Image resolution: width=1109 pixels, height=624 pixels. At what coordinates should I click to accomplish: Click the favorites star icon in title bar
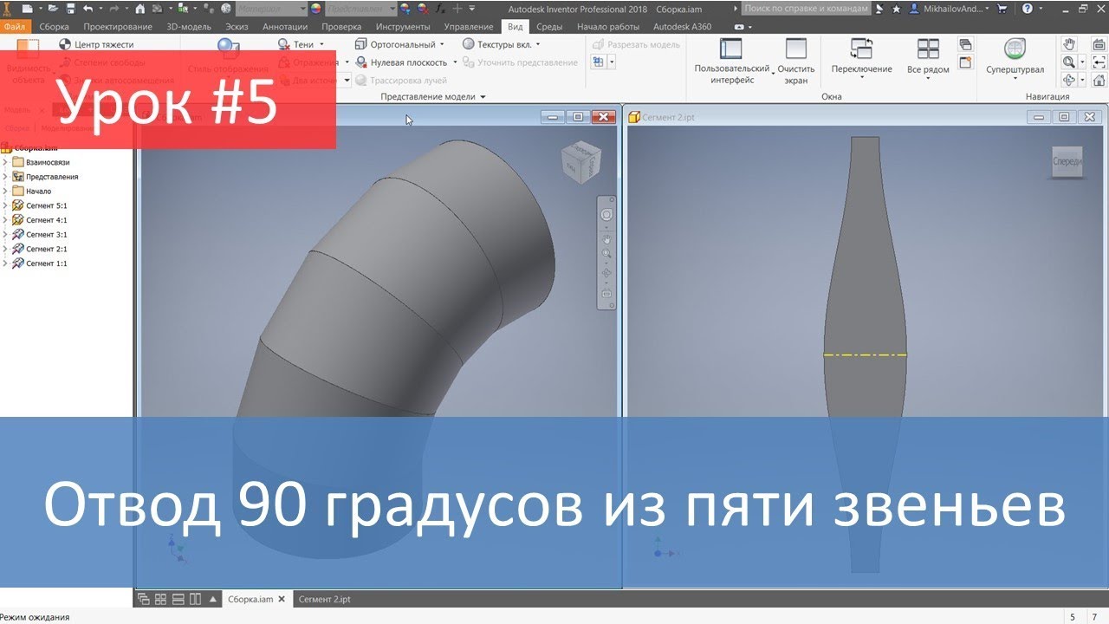[x=896, y=9]
